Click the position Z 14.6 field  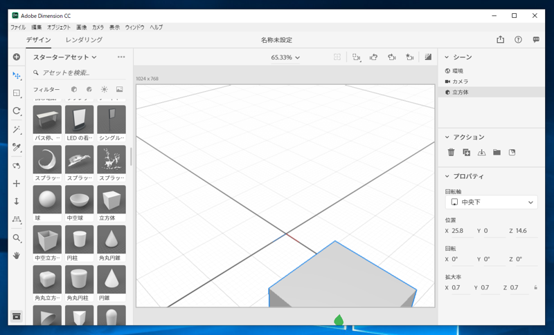[x=526, y=231]
